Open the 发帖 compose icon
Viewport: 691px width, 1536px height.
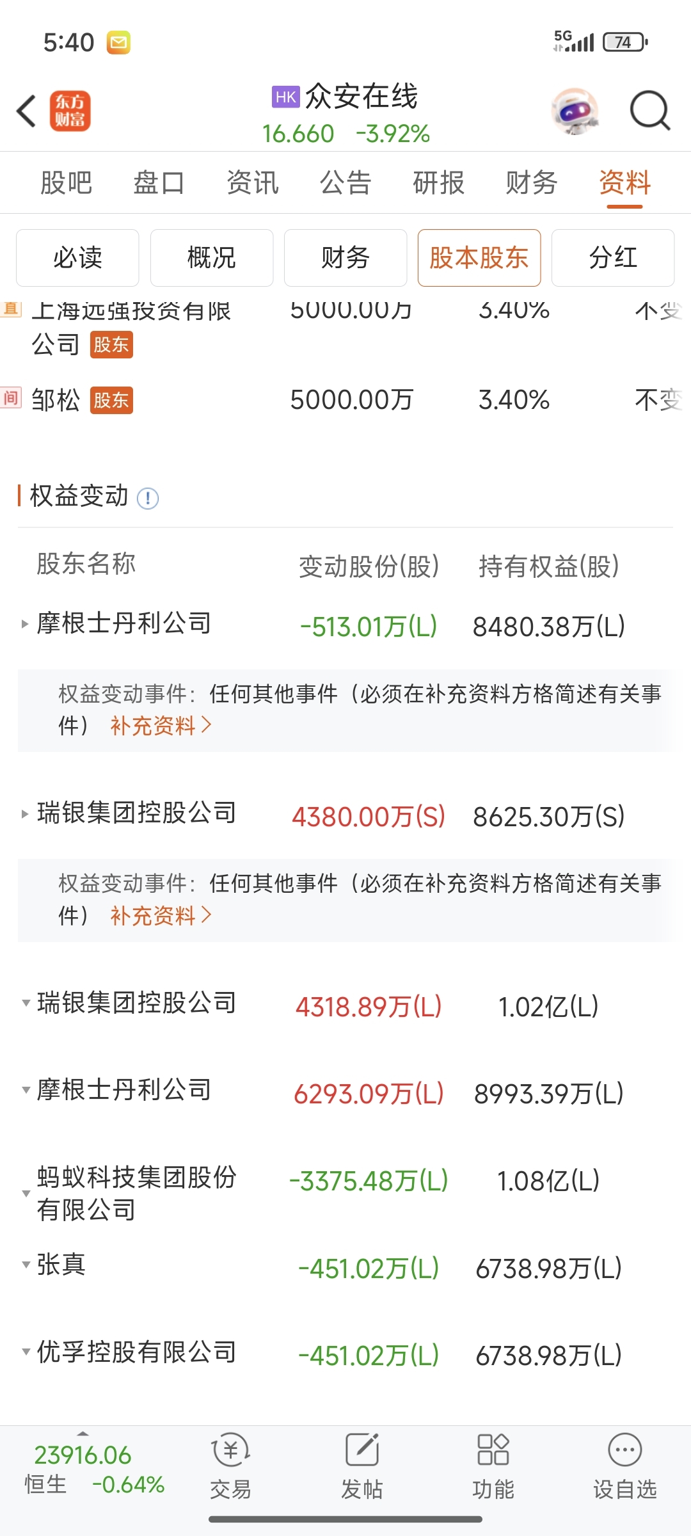tap(362, 1450)
